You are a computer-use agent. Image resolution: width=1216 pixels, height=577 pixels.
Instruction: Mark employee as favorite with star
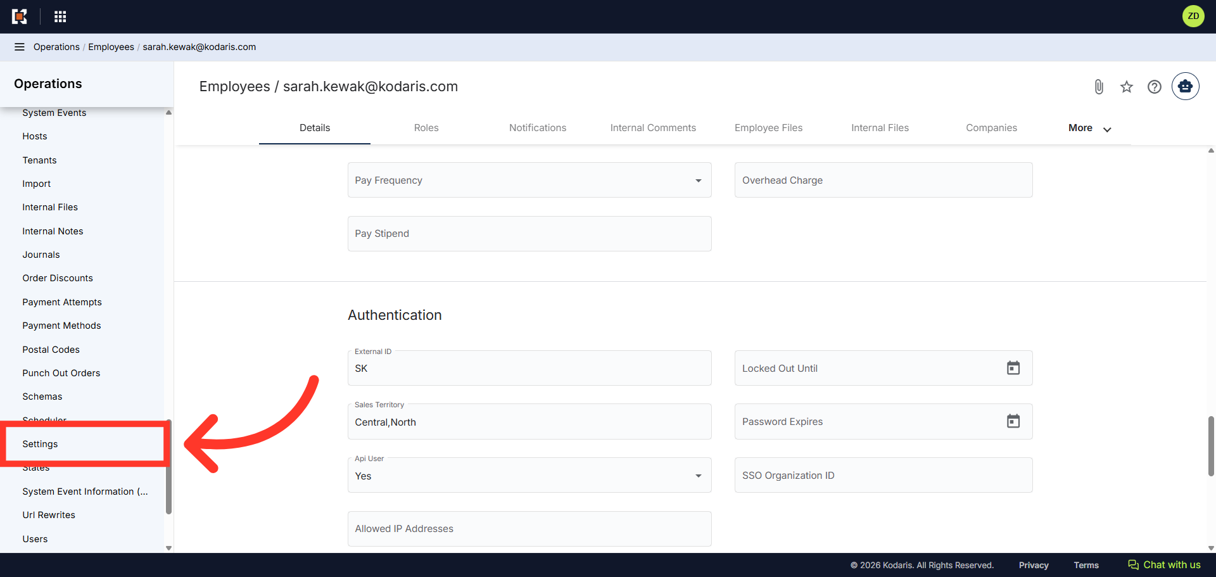pos(1127,87)
